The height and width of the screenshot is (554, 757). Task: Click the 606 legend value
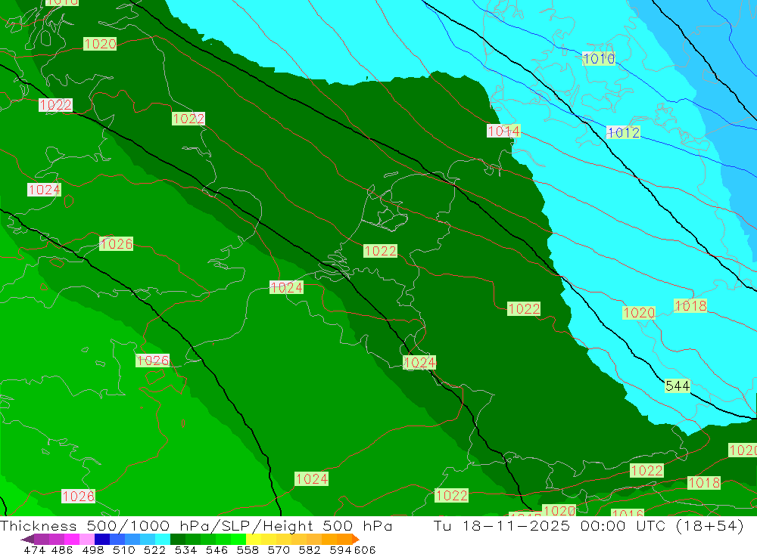click(x=365, y=549)
